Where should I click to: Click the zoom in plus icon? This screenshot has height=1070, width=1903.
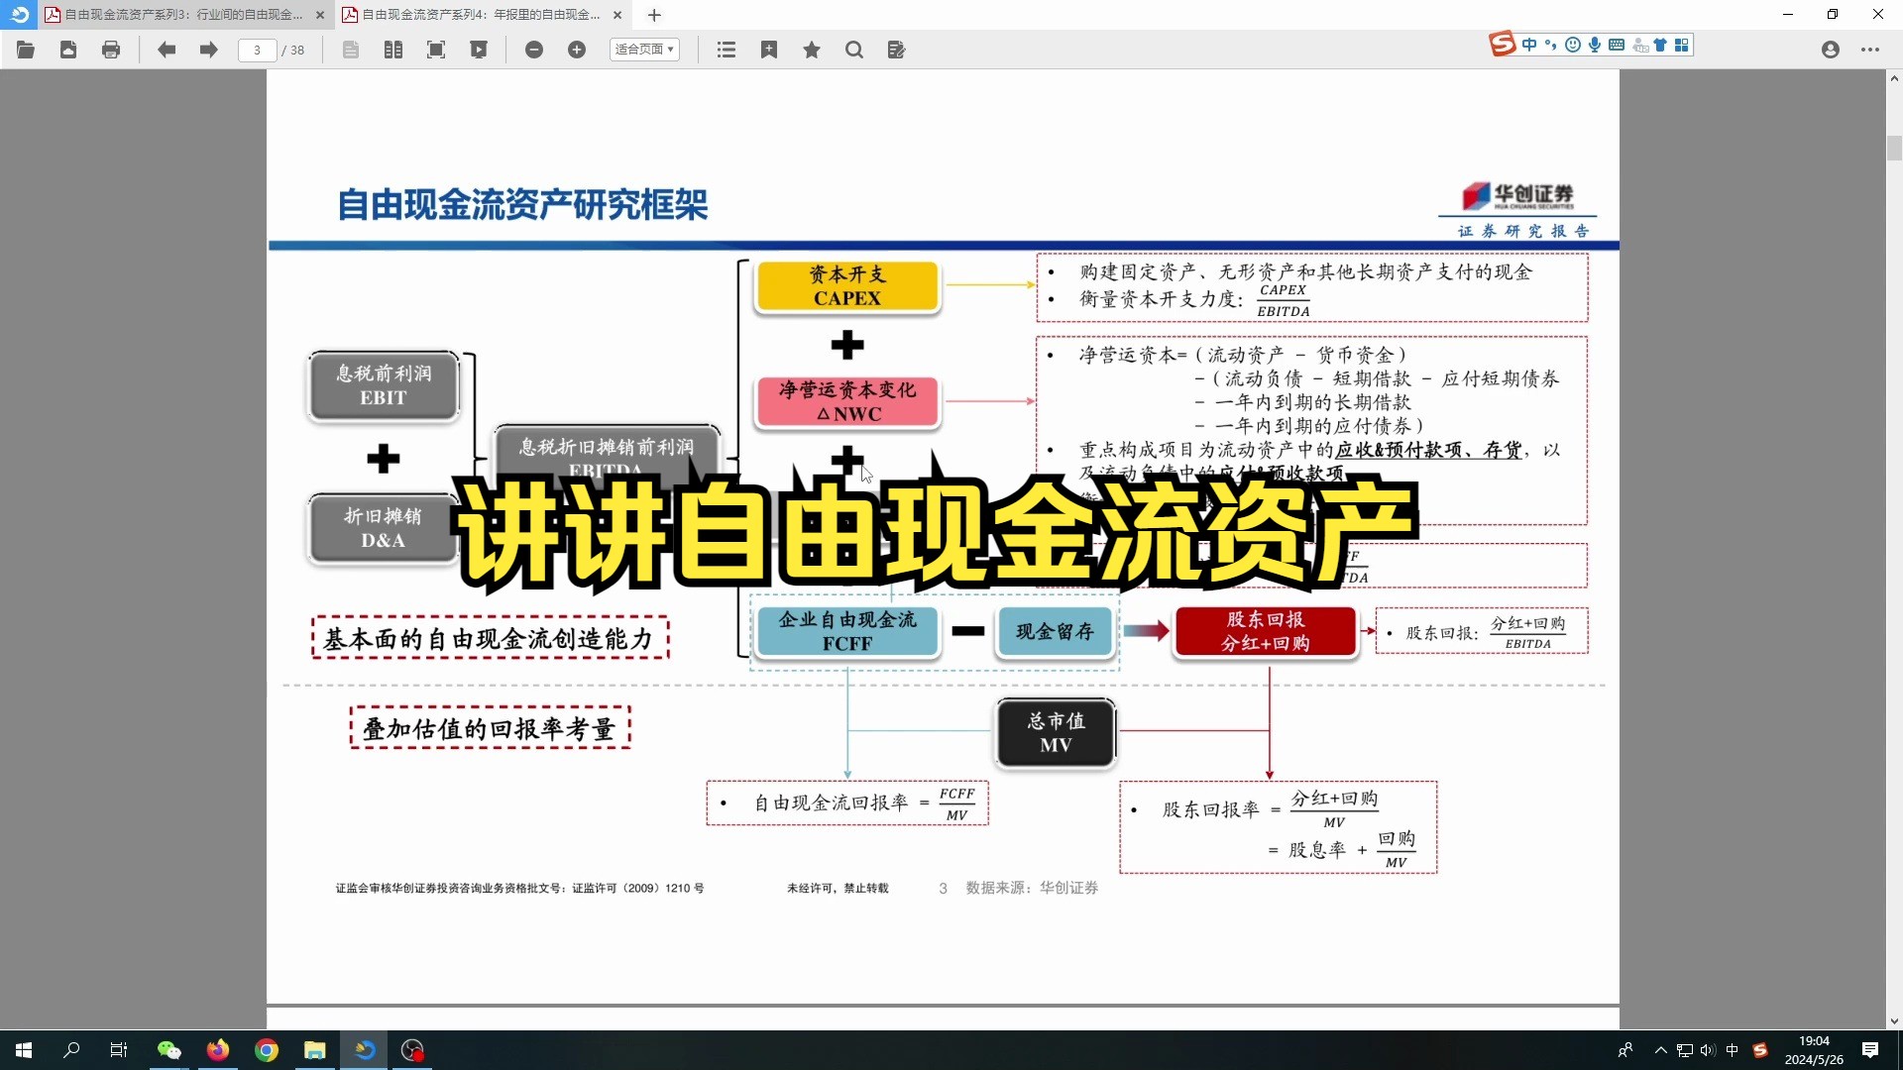click(575, 50)
